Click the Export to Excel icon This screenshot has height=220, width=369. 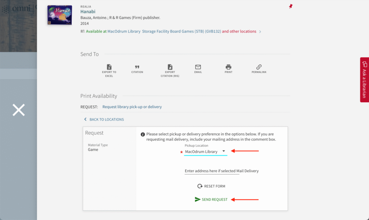pos(109,67)
